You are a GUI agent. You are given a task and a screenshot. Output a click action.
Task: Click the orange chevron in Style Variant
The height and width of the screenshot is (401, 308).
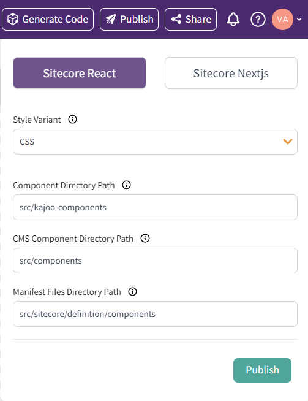pyautogui.click(x=288, y=142)
